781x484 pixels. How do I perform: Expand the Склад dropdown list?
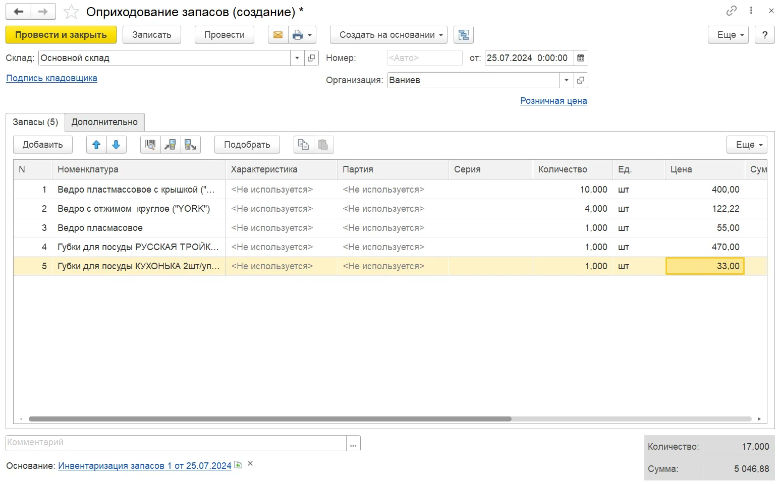click(297, 58)
